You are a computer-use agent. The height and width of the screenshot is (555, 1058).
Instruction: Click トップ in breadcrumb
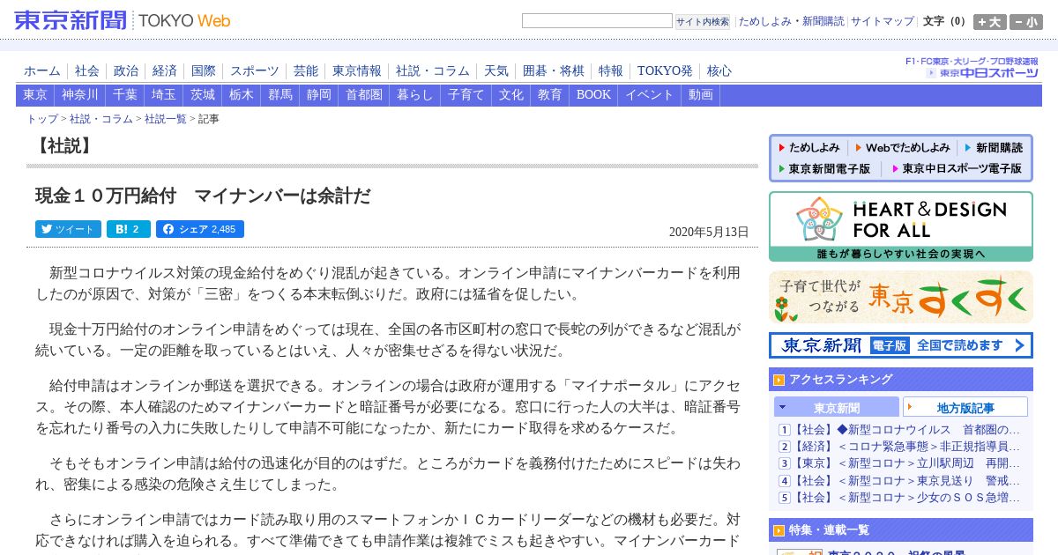[42, 119]
